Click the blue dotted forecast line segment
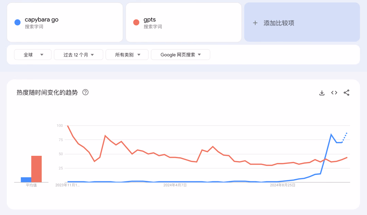This screenshot has height=215, width=367. tap(345, 137)
